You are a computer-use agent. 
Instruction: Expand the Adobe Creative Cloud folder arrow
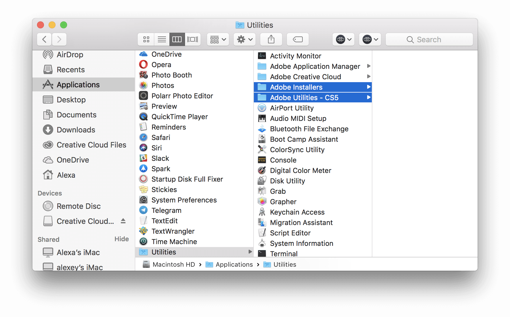tap(368, 77)
